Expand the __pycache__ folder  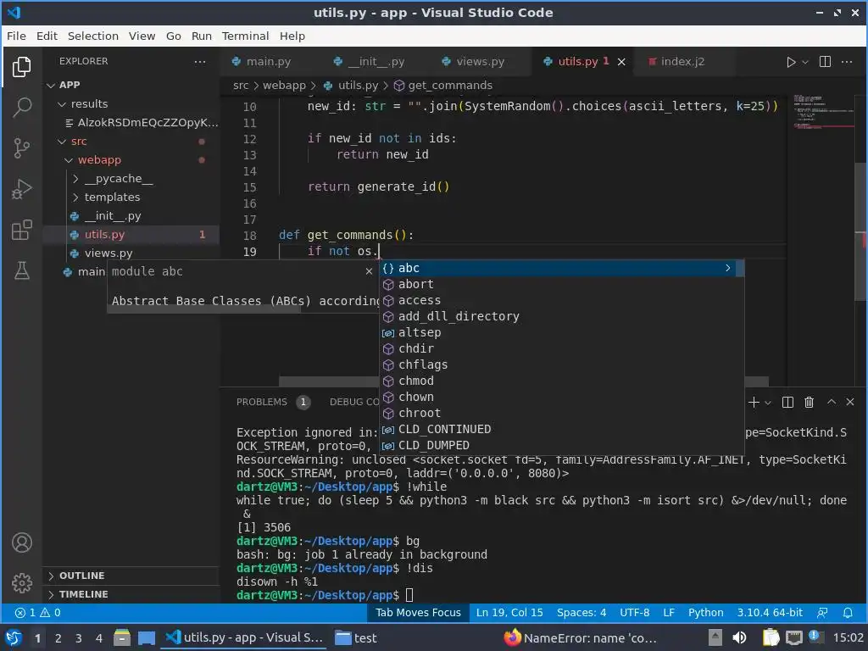75,179
